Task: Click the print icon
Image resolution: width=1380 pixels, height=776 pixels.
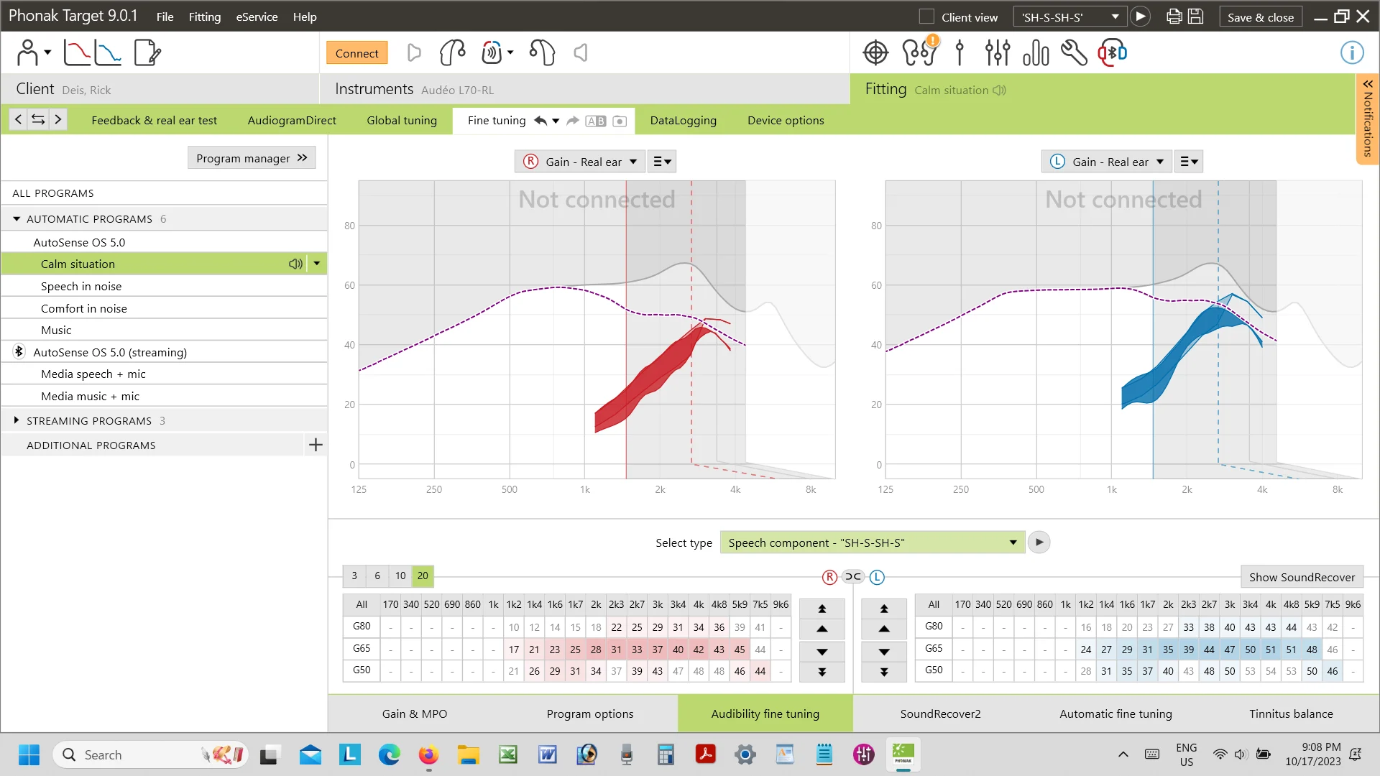Action: tap(1174, 17)
